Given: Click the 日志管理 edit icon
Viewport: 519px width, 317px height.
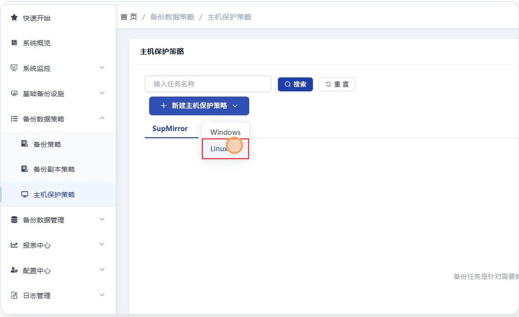Looking at the screenshot, I should point(14,295).
